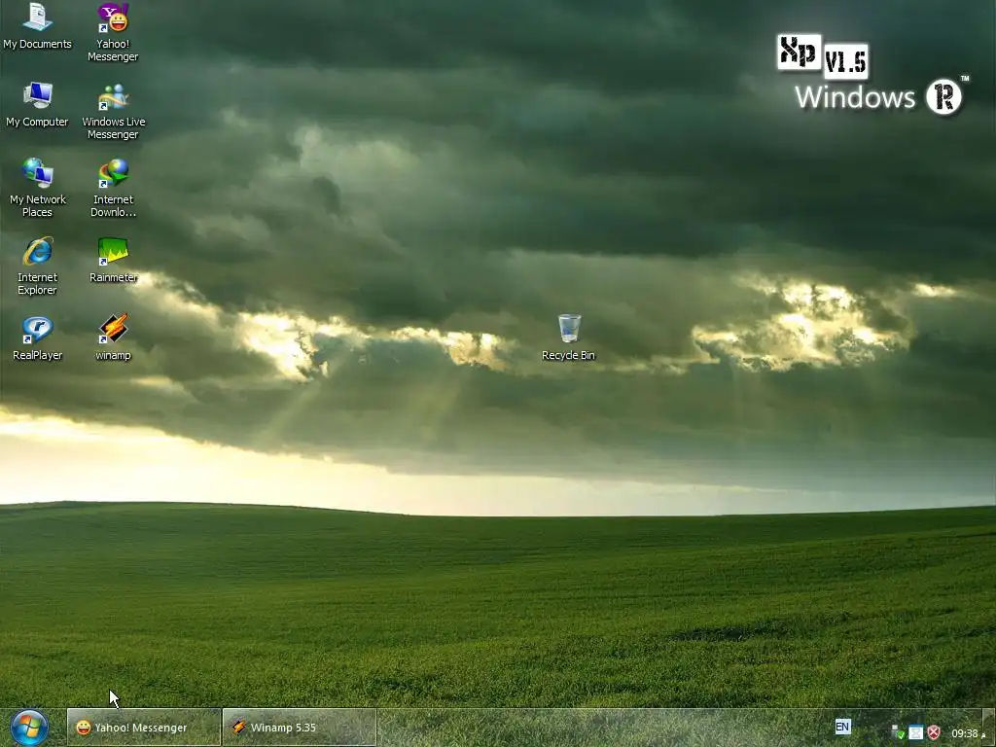Select the Internet Download Manager shortcut
Image resolution: width=996 pixels, height=747 pixels.
coord(113,188)
